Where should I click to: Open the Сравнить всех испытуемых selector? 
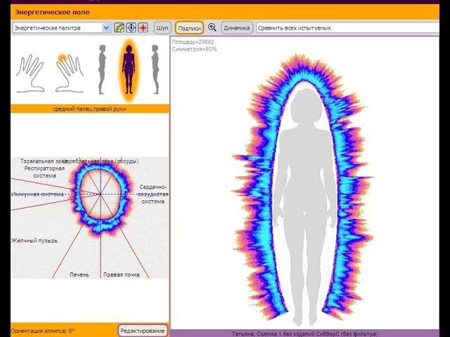[347, 28]
